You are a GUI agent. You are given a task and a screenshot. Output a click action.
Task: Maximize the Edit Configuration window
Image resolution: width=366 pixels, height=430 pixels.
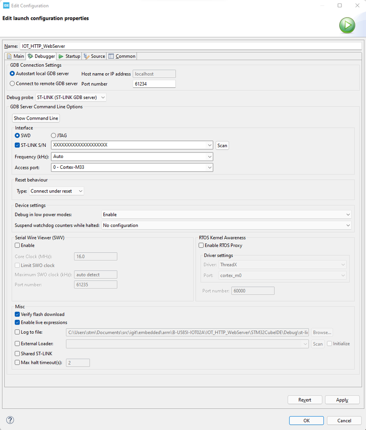(x=340, y=6)
